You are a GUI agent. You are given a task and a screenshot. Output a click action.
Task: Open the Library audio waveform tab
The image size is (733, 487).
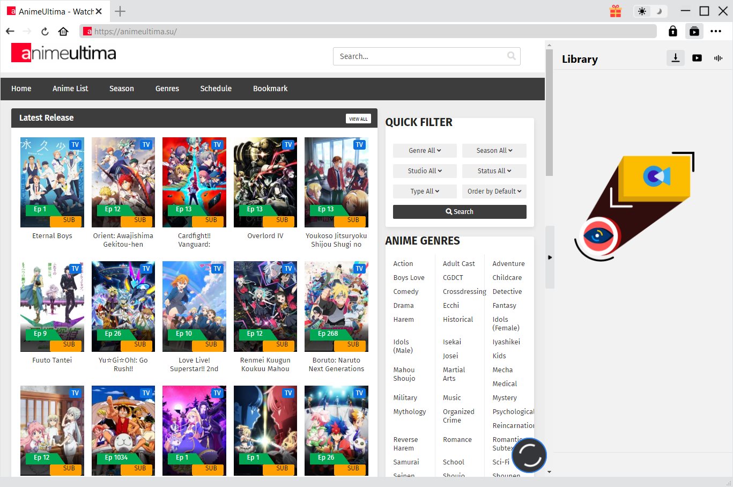click(x=718, y=58)
